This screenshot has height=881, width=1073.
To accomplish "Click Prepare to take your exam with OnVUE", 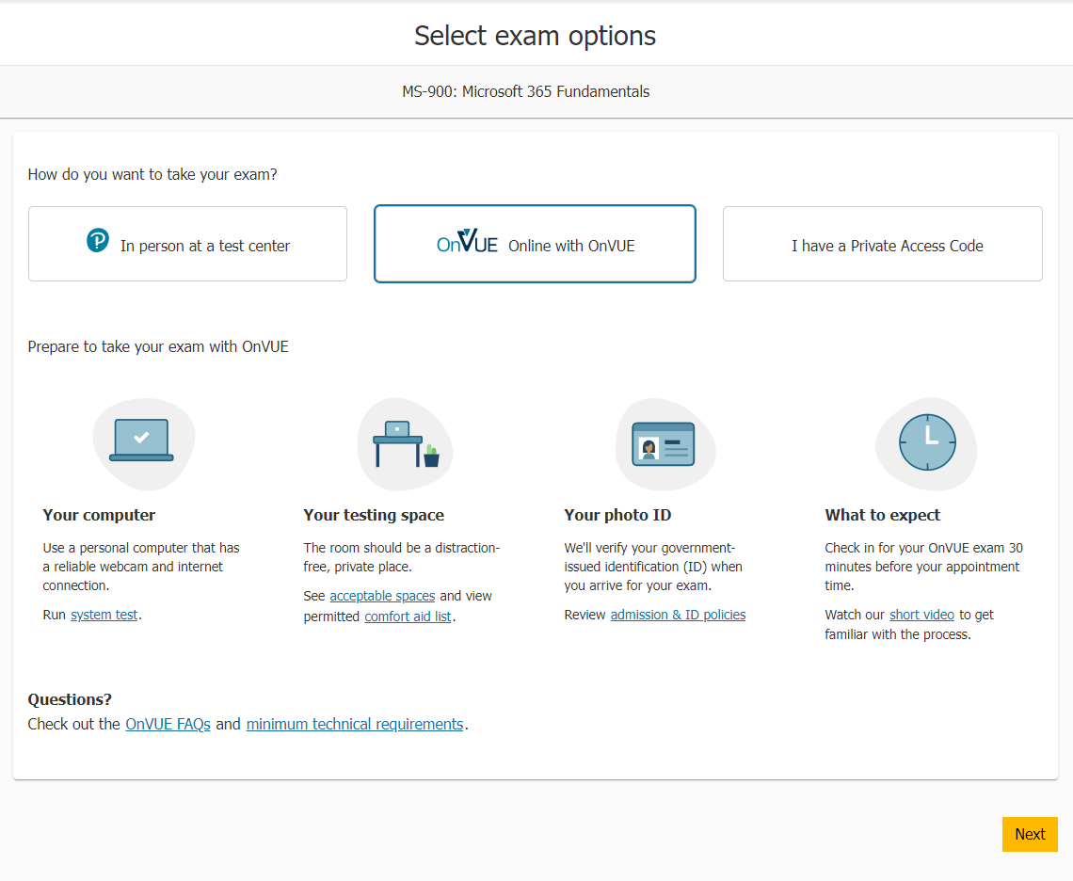I will pos(158,347).
